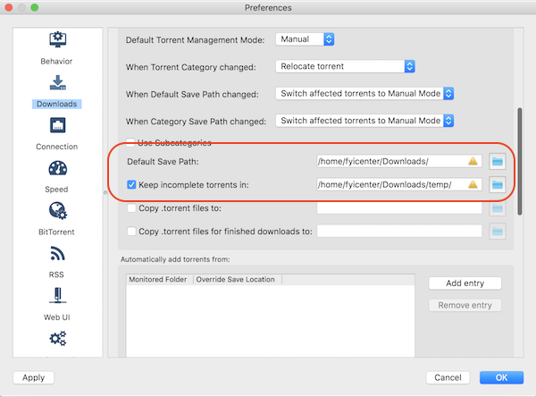Open the BitTorrent globe-gear icon

coord(57,210)
